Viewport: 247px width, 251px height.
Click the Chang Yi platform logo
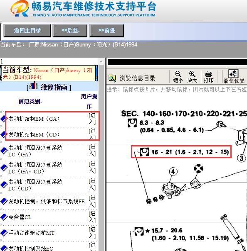point(20,8)
